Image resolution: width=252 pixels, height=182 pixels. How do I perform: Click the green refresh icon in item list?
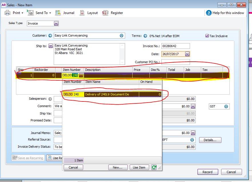[x=154, y=167]
